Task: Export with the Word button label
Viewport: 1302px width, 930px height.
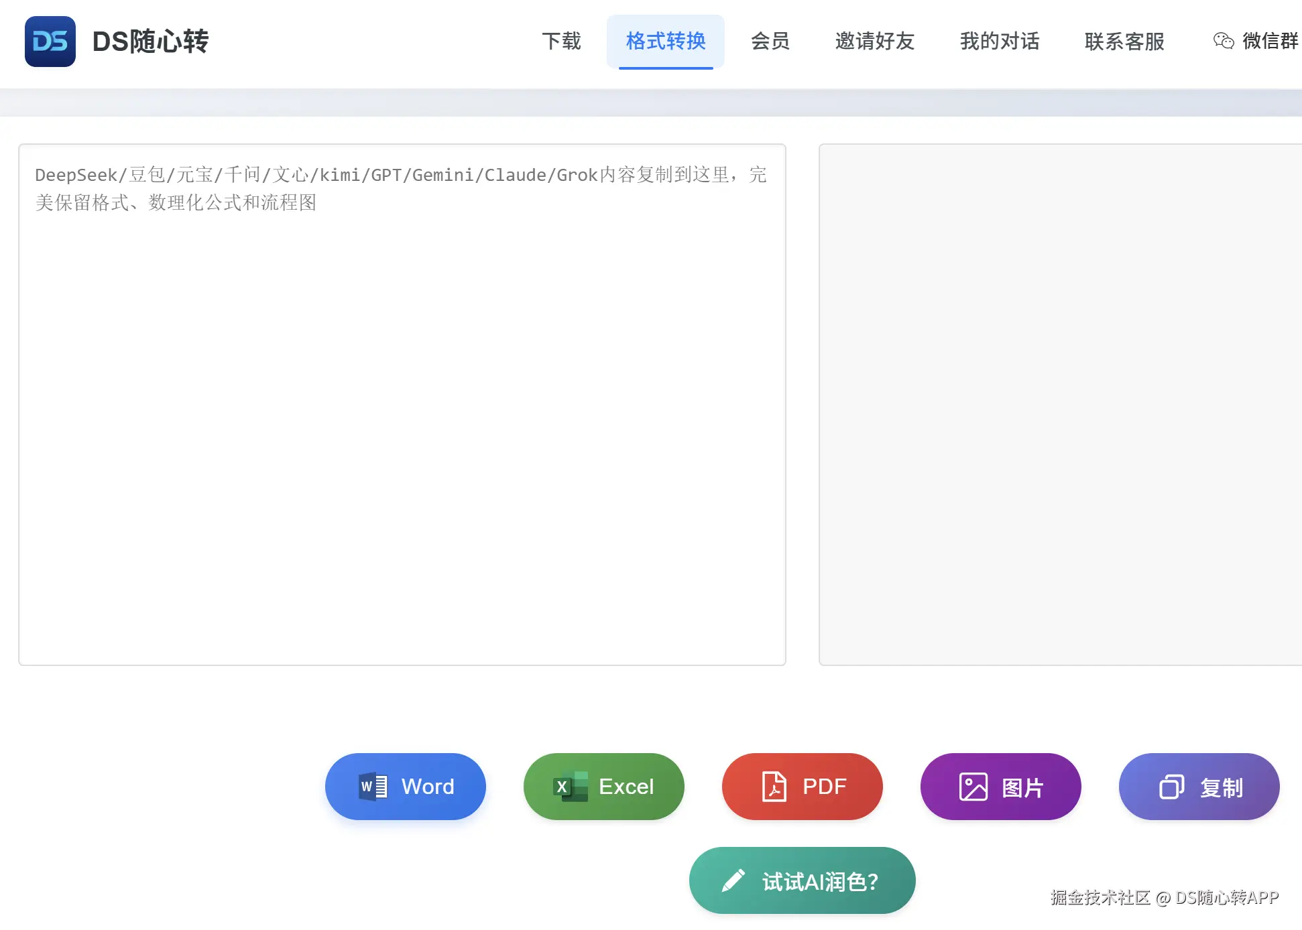Action: click(x=428, y=787)
